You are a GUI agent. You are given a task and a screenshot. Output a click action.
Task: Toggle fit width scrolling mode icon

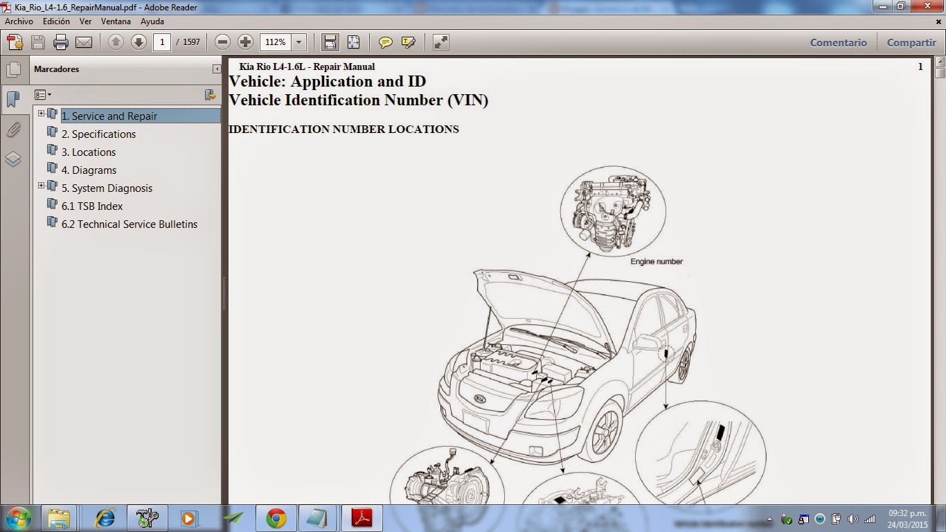tap(330, 42)
